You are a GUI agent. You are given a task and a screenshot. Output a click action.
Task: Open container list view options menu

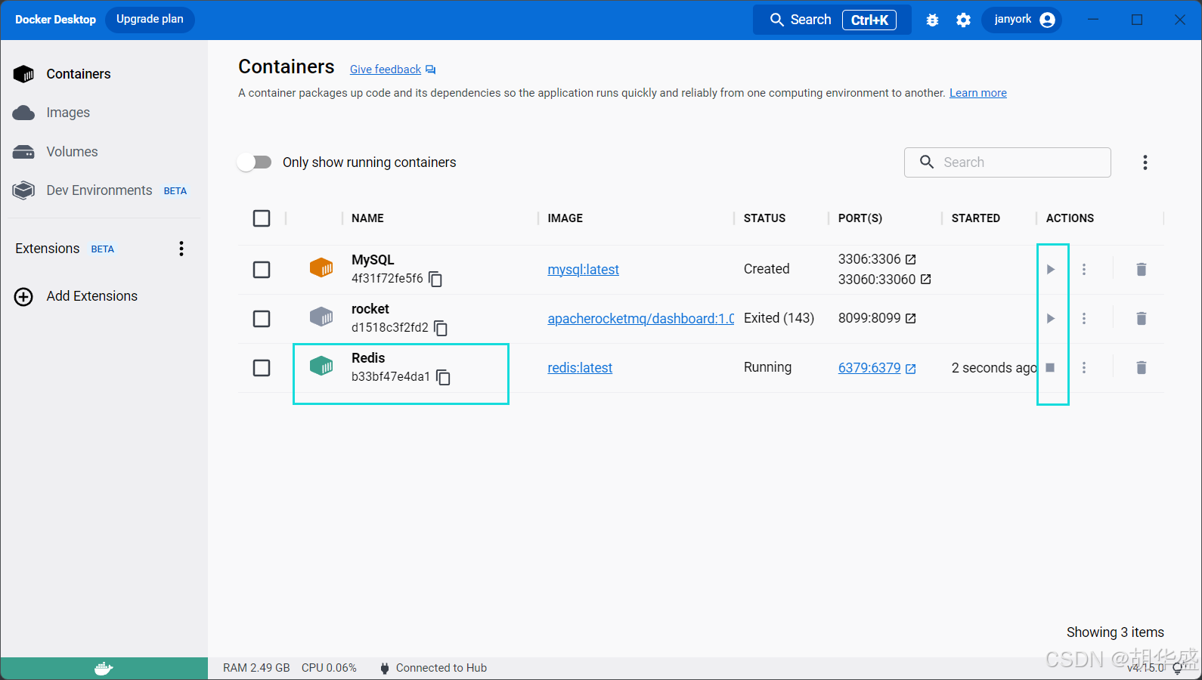[1145, 162]
